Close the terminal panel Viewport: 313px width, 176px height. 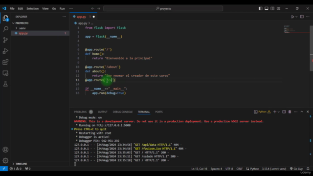point(308,112)
